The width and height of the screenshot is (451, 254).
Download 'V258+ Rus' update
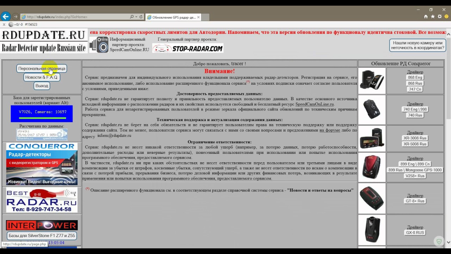click(415, 176)
